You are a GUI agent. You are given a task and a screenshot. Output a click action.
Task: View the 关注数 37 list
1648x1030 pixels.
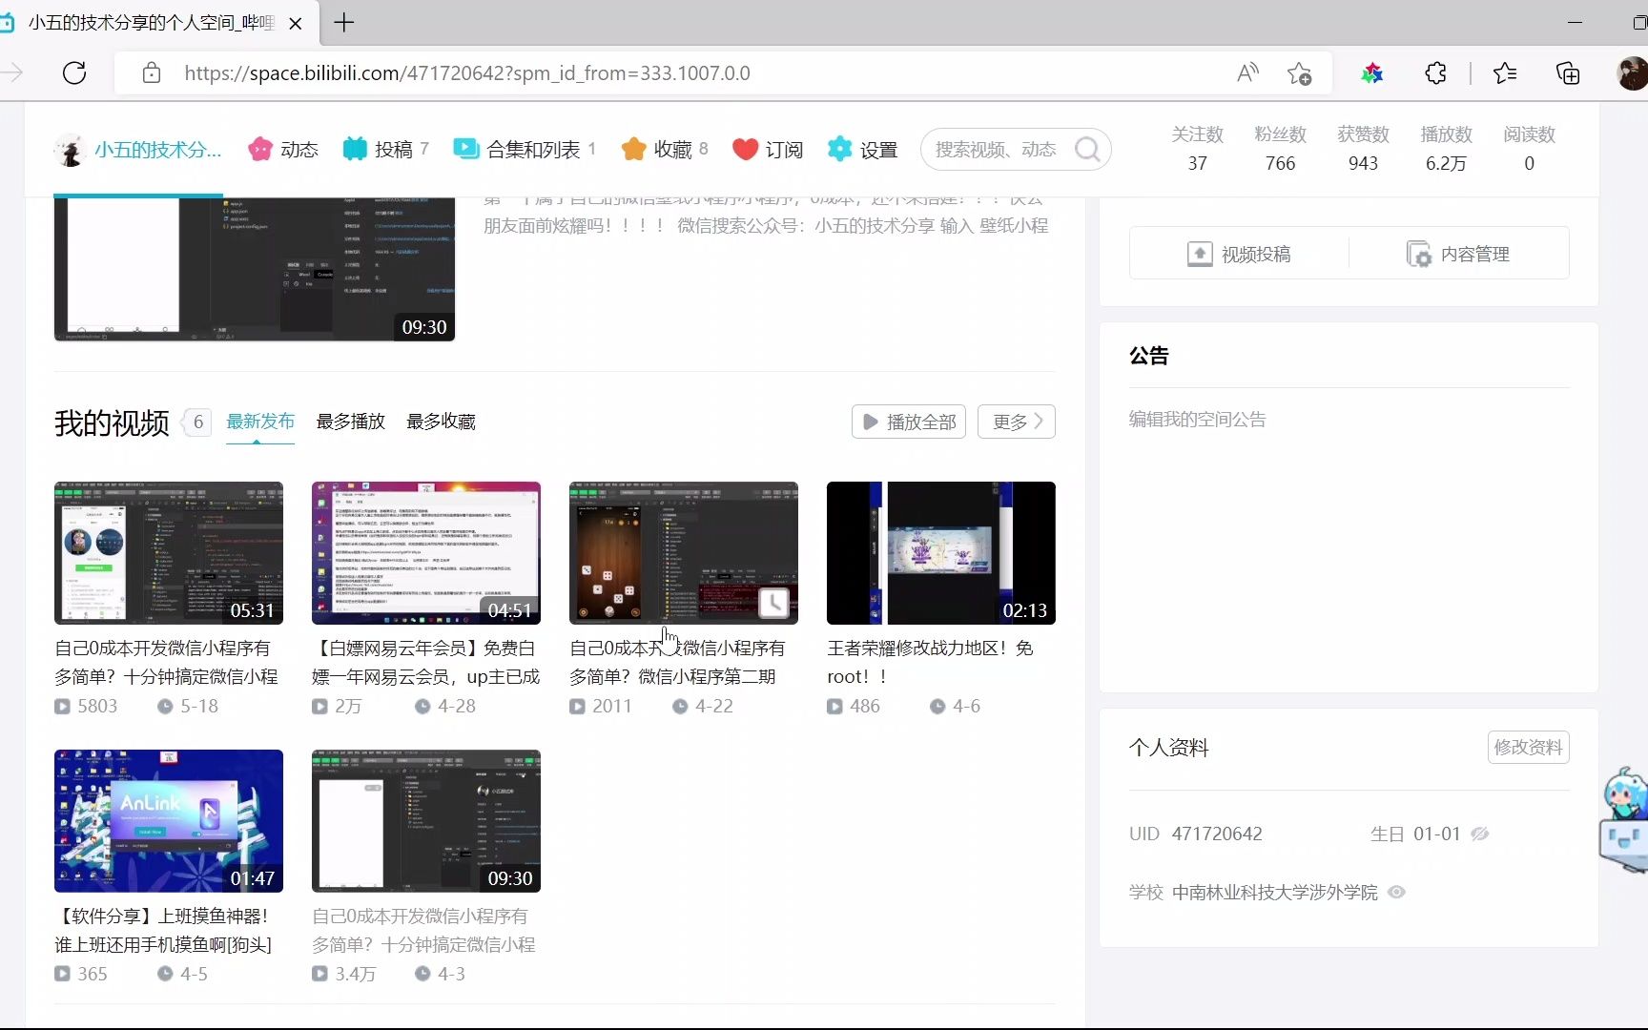click(x=1198, y=149)
